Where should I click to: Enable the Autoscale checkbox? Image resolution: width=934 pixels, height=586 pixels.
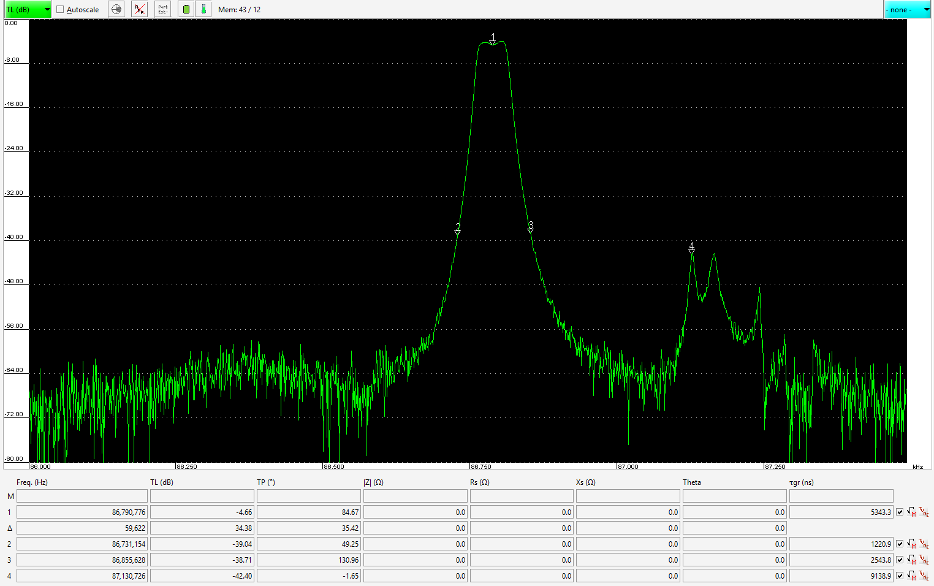[x=60, y=9]
